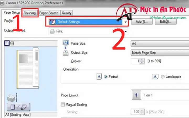Enable the Manual Scaling checkbox
Image resolution: width=189 pixels, height=118 pixels.
[63, 105]
